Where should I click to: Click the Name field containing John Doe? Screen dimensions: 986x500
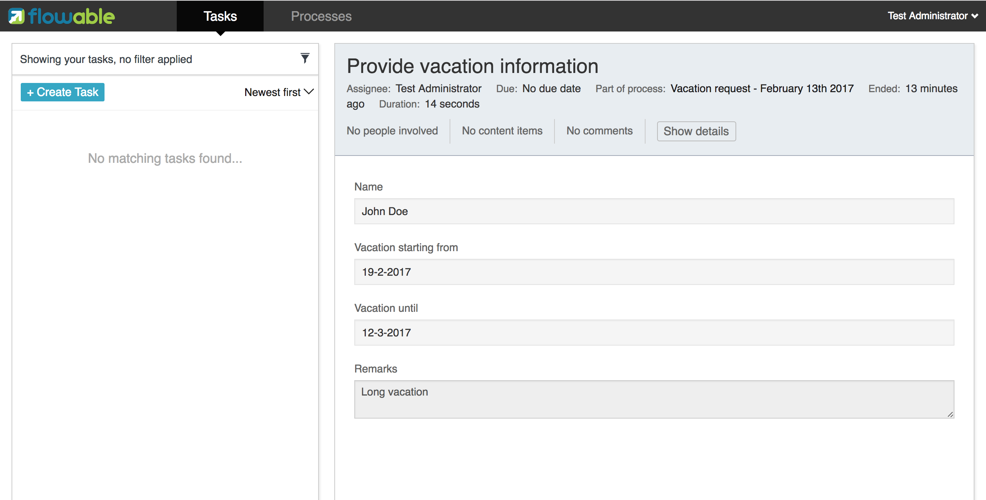[x=654, y=211]
